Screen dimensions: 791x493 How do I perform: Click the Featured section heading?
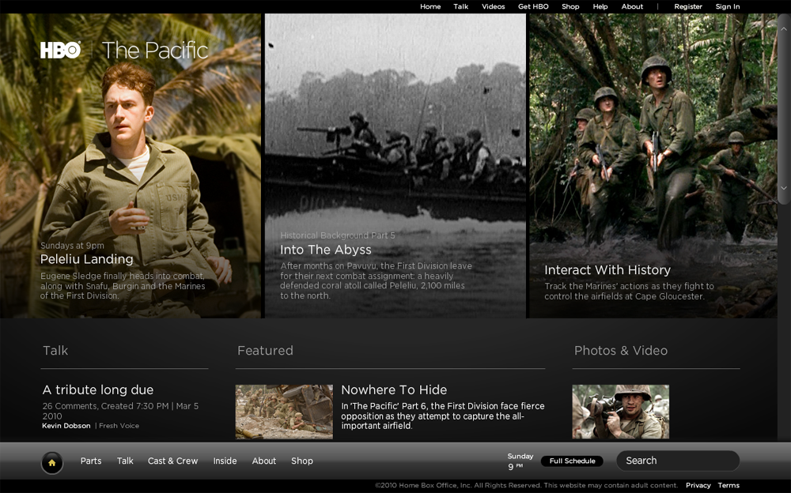[x=265, y=350]
